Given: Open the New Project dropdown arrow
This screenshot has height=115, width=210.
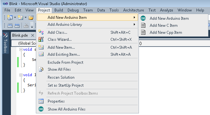Looking at the screenshot, I should (x=15, y=18).
